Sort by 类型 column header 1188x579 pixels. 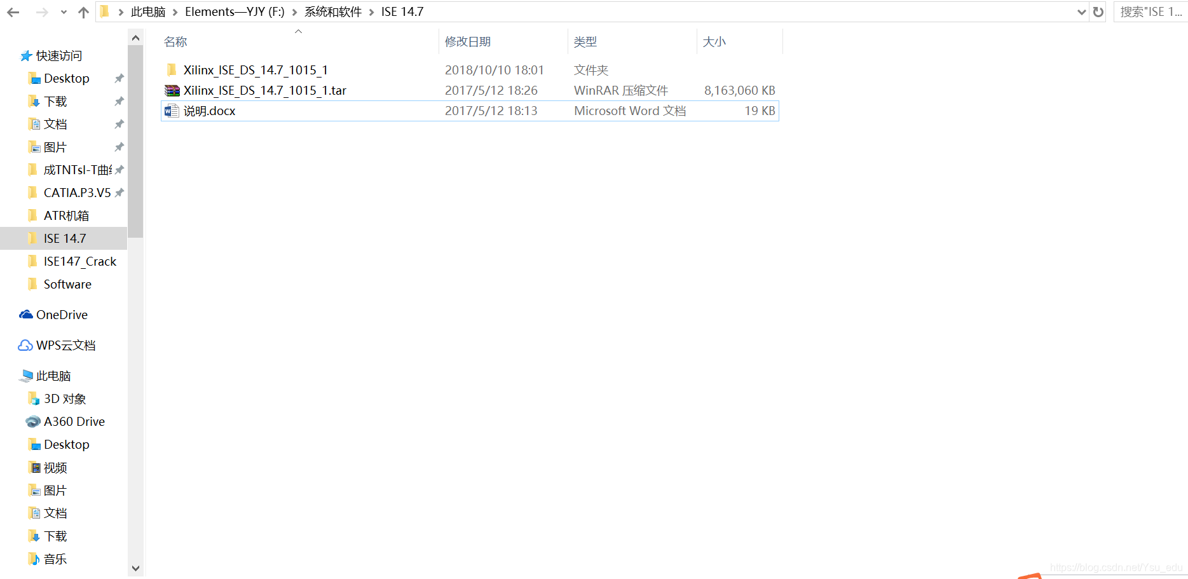tap(585, 42)
